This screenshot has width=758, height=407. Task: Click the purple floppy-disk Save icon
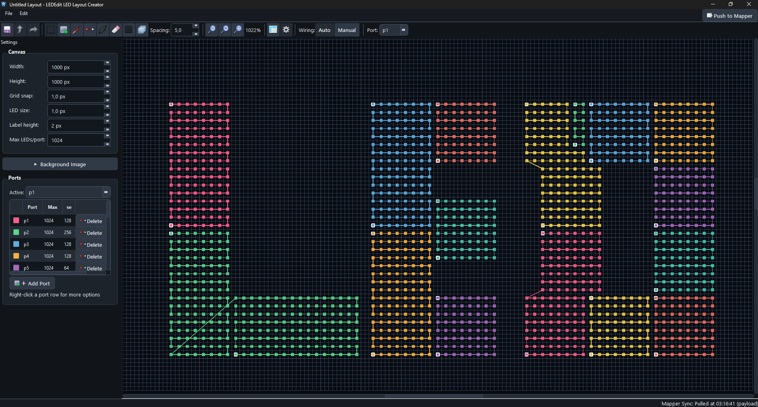click(7, 30)
